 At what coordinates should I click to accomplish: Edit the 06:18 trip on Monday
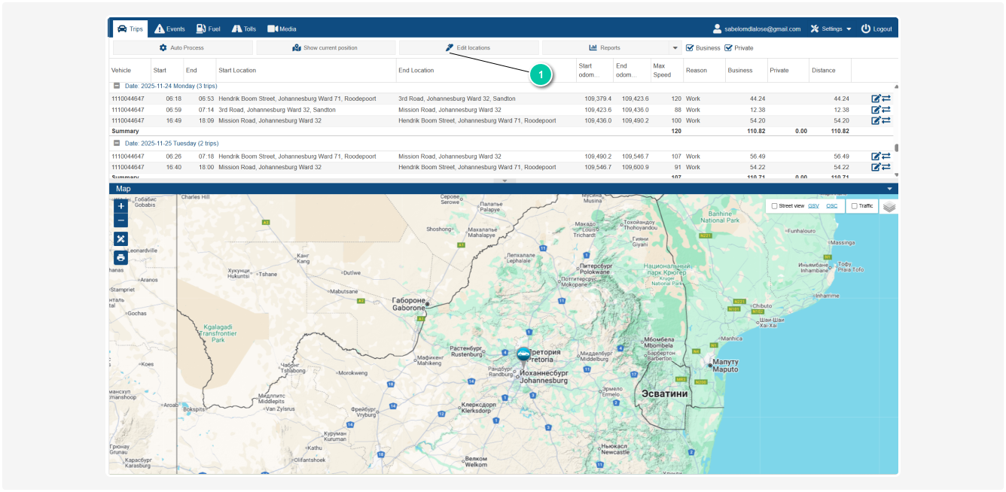[876, 99]
